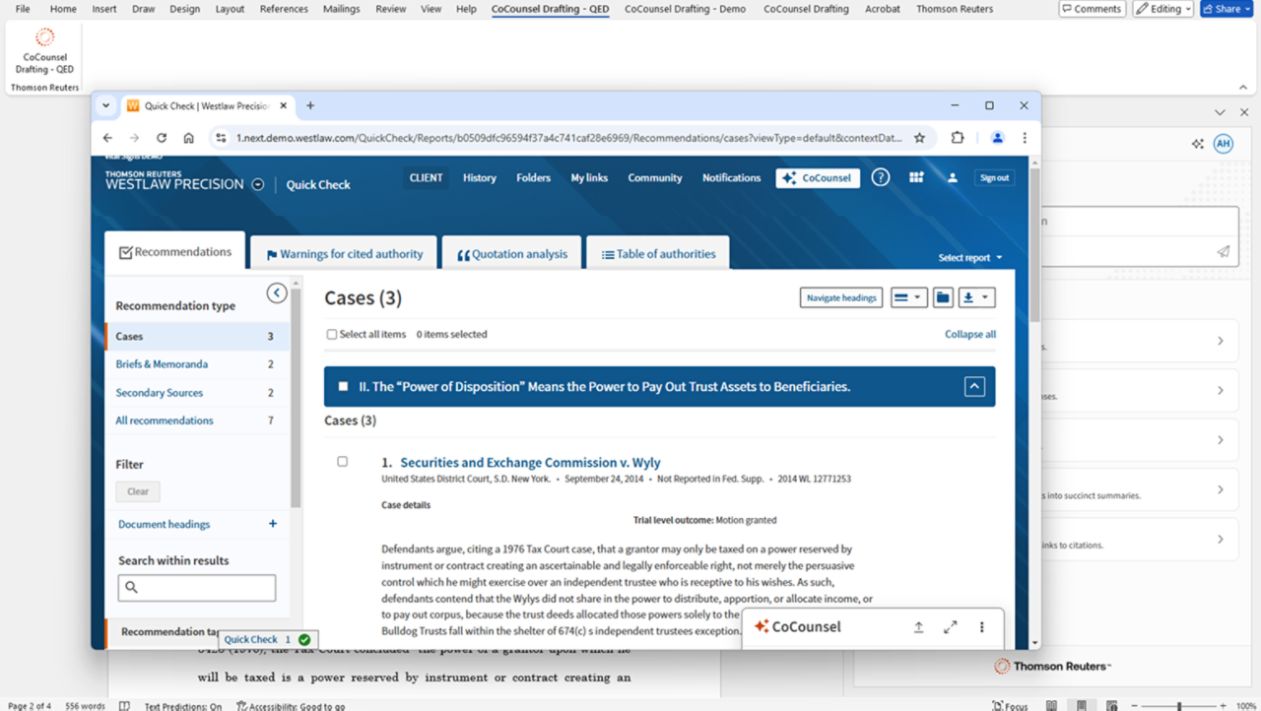Open the Word References ribbon tab
This screenshot has width=1261, height=711.
pyautogui.click(x=284, y=9)
